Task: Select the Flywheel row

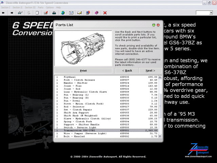Action: click(106, 77)
